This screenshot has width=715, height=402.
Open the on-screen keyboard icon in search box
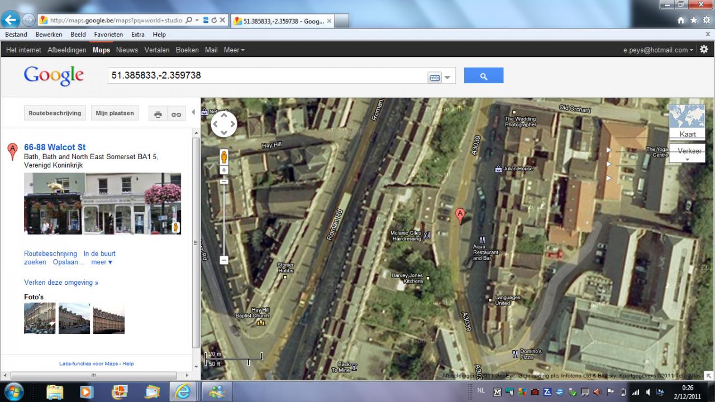(x=435, y=78)
